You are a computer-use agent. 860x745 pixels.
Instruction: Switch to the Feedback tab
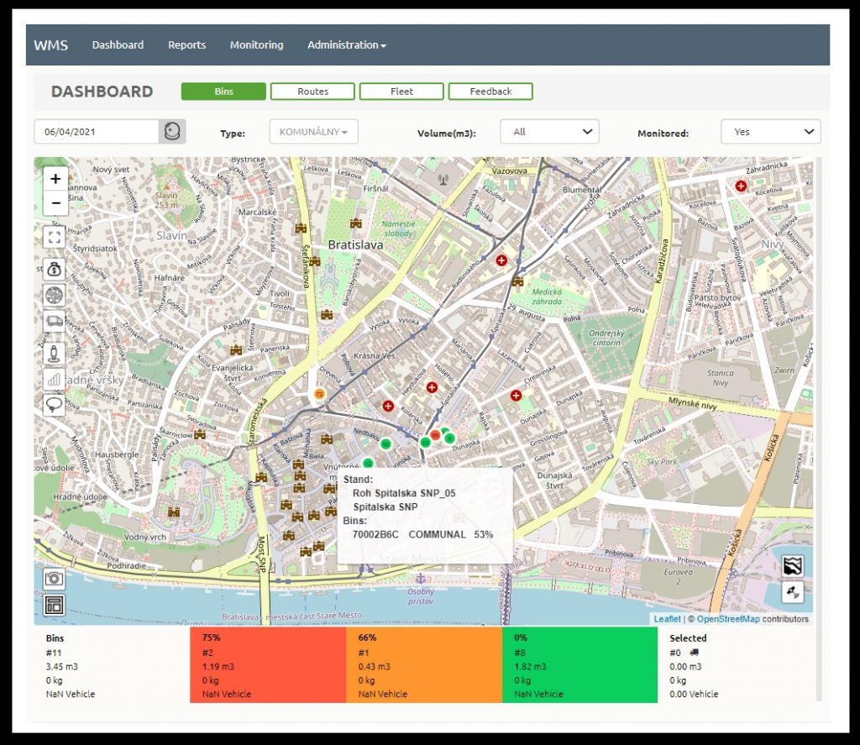pyautogui.click(x=490, y=92)
